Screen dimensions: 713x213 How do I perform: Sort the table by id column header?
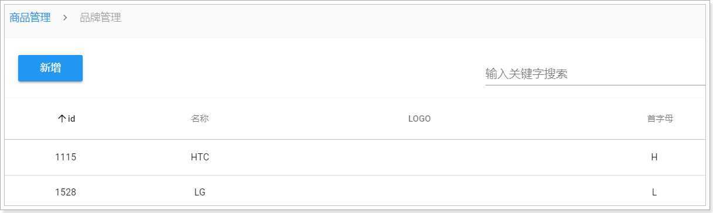[66, 119]
